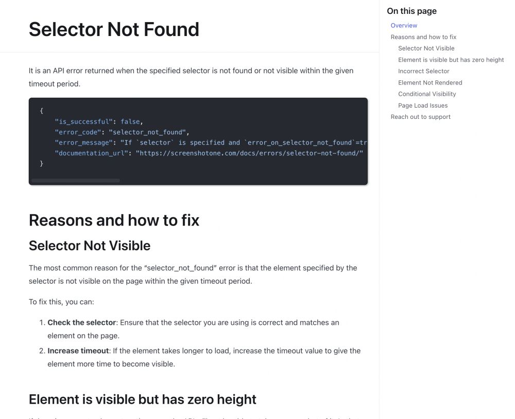Open the Conditional Visibility link
515x419 pixels.
(x=427, y=94)
